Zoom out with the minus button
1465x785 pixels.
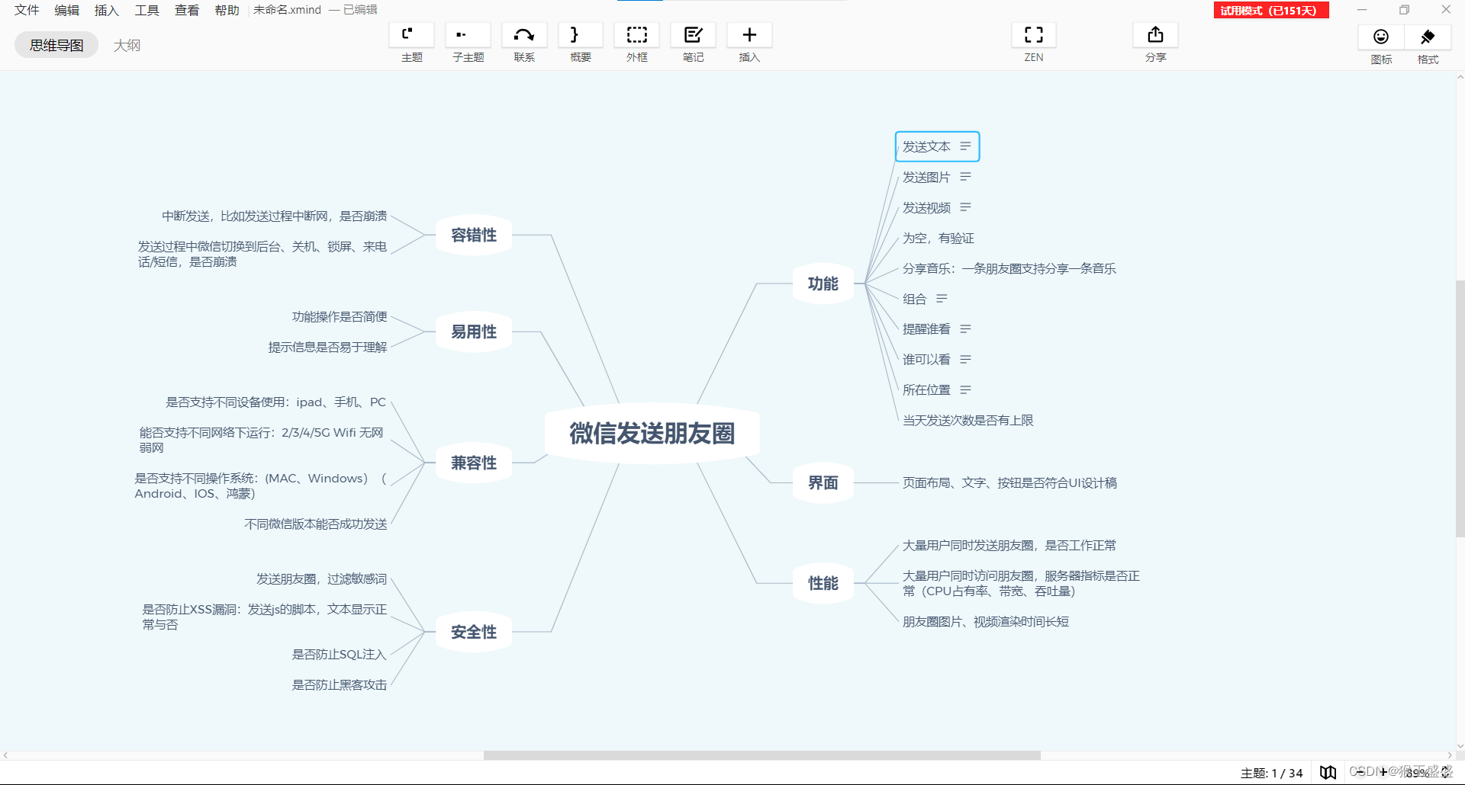point(1359,772)
